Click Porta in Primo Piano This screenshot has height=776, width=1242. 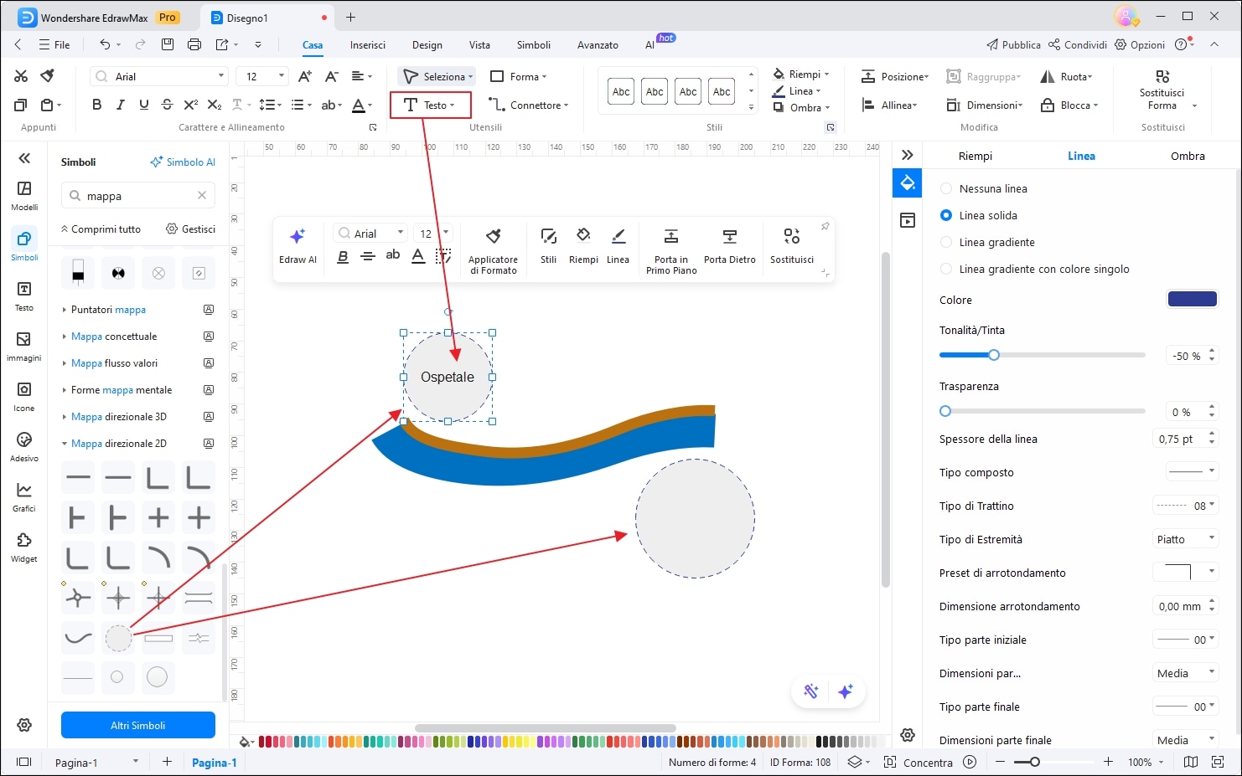pos(671,250)
